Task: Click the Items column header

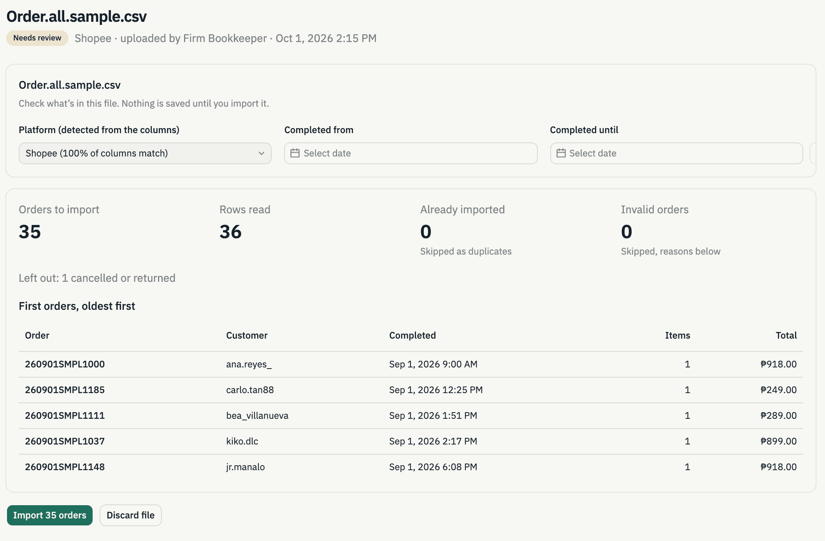Action: click(x=678, y=335)
